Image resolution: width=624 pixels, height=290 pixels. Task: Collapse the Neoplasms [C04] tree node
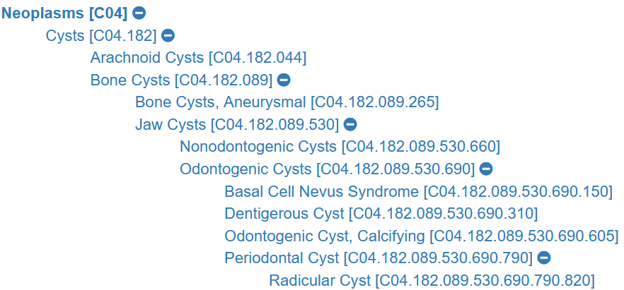(x=140, y=13)
